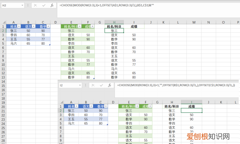
Task: Open the 数学 filter dropdown in top sheet C1
Action: (48, 26)
